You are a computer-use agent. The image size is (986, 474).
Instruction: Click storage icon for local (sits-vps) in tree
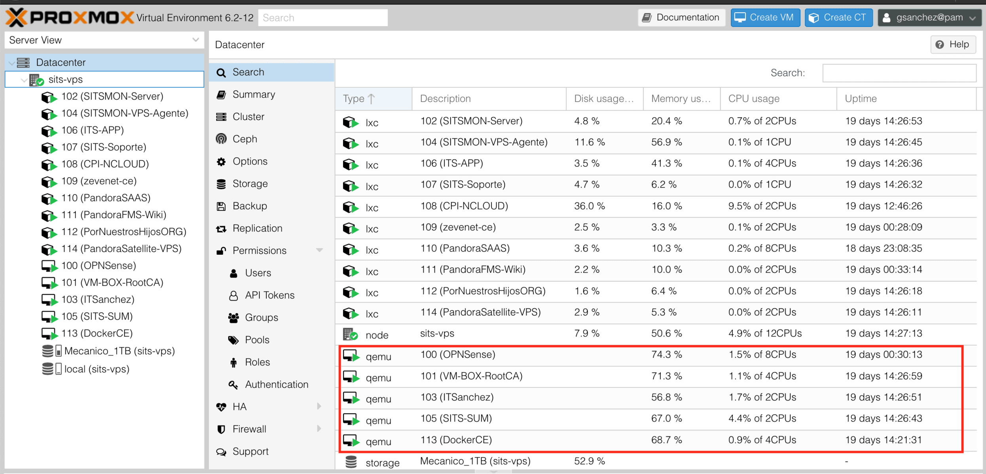click(x=51, y=369)
